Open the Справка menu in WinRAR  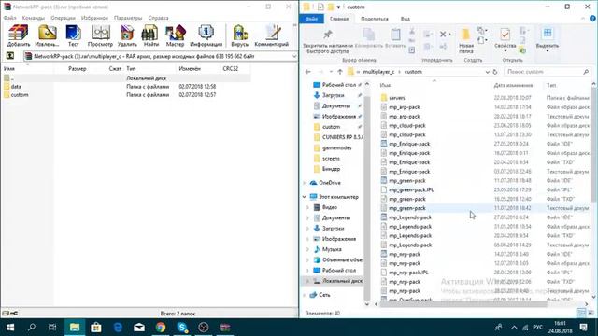[158, 18]
